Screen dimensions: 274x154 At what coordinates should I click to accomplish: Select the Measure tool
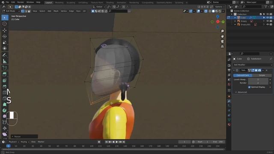pos(5,61)
